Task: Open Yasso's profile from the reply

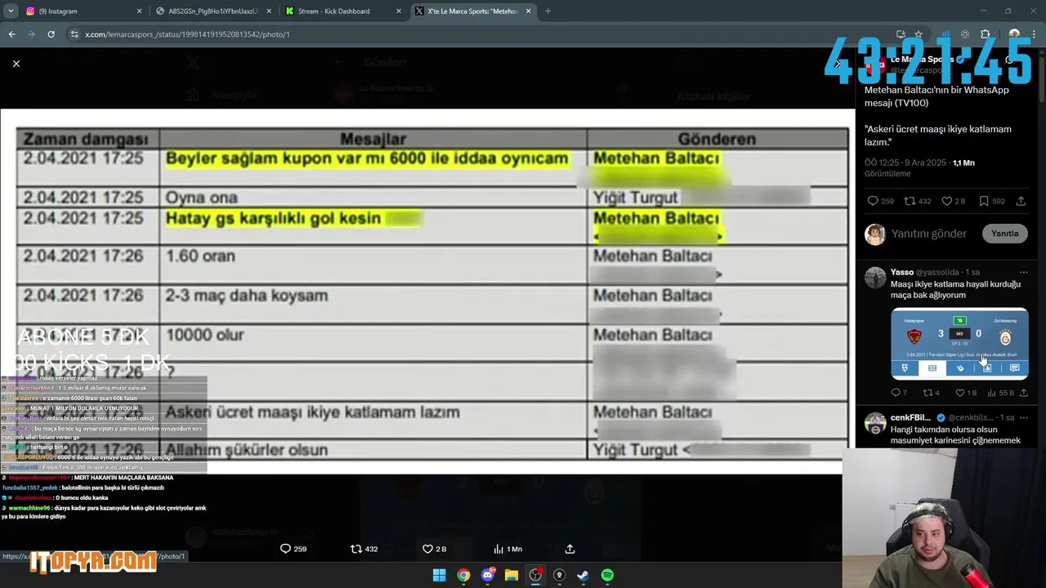Action: coord(902,272)
